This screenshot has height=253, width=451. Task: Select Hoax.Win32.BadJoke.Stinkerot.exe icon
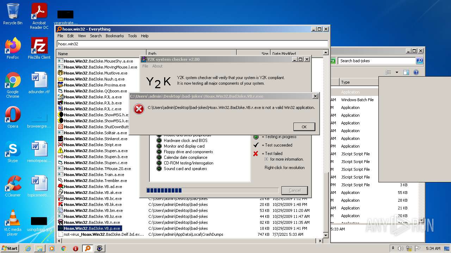(x=61, y=139)
